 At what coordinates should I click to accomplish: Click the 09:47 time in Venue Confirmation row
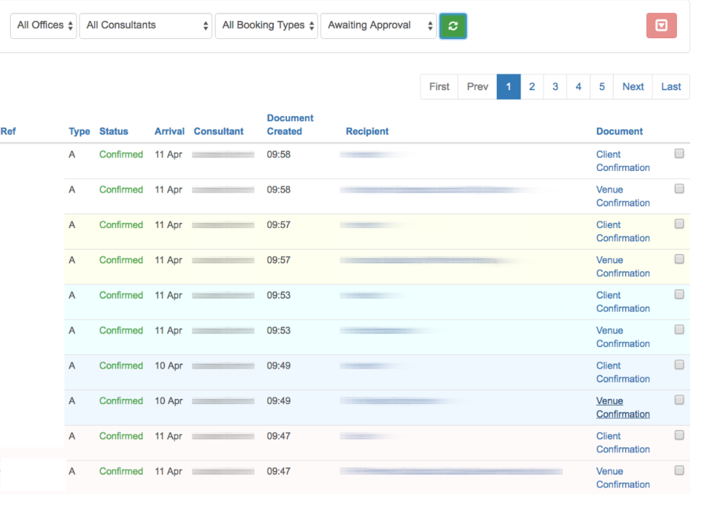click(278, 472)
